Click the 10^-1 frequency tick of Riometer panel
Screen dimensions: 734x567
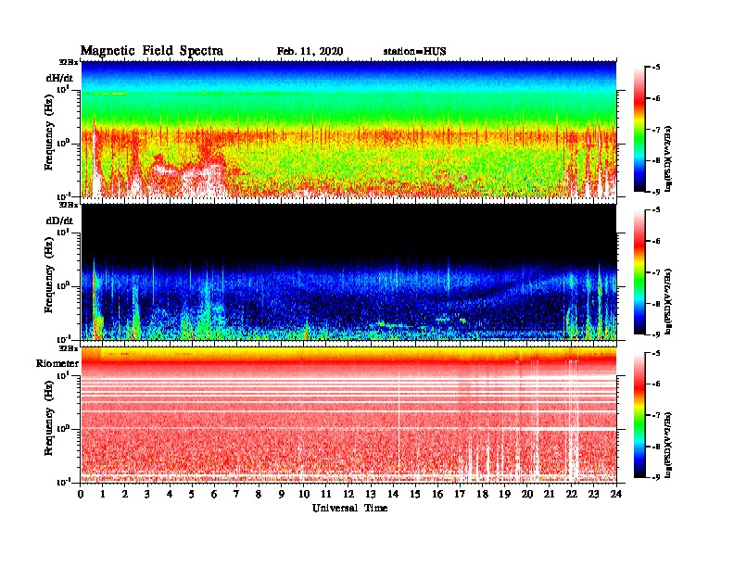tap(64, 482)
